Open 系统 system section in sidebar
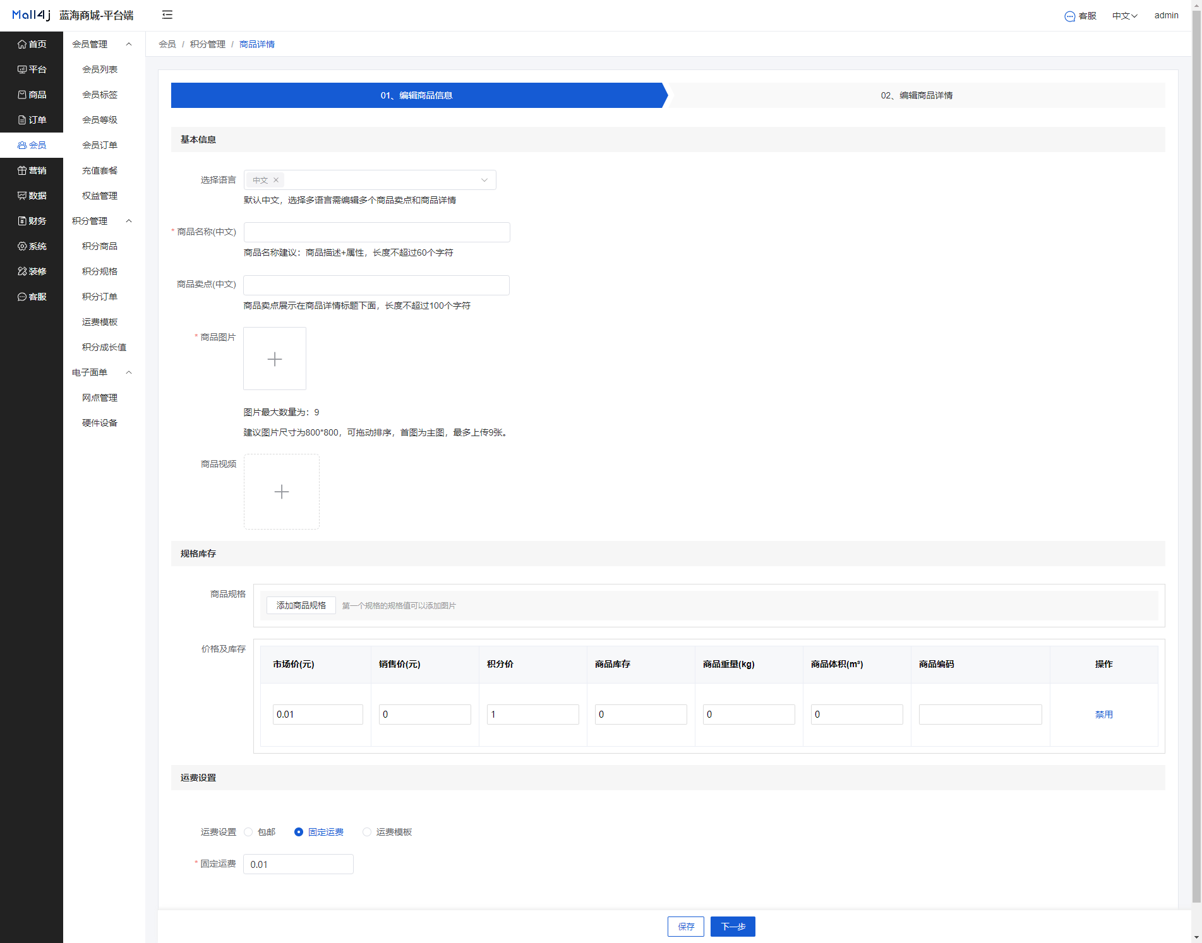1202x943 pixels. tap(32, 246)
